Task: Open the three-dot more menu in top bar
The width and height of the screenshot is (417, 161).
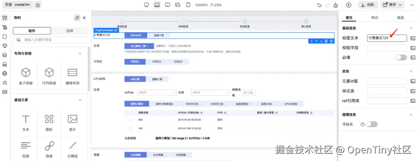Action: point(412,5)
